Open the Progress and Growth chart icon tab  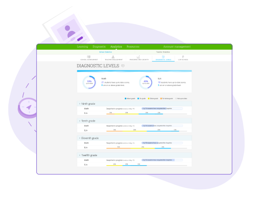click(x=139, y=58)
